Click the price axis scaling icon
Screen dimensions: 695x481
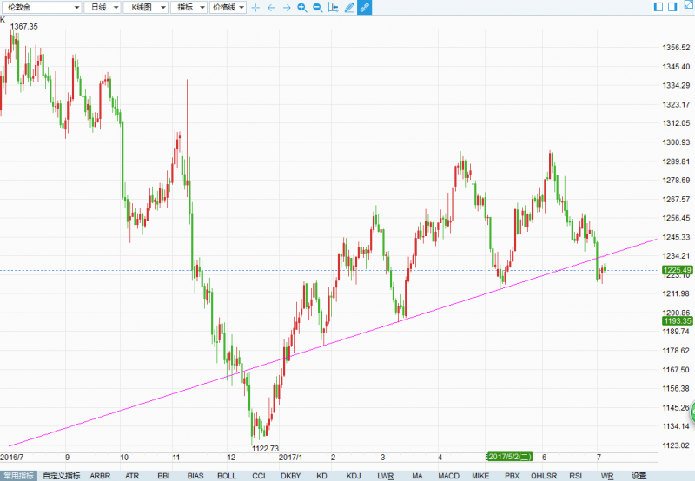tap(334, 7)
